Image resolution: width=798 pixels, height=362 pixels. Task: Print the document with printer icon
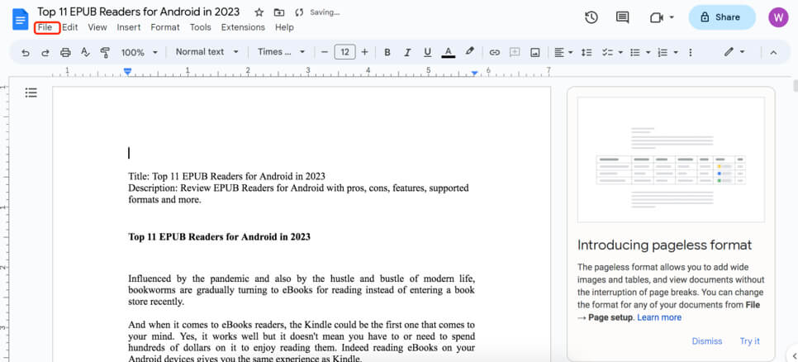[65, 52]
